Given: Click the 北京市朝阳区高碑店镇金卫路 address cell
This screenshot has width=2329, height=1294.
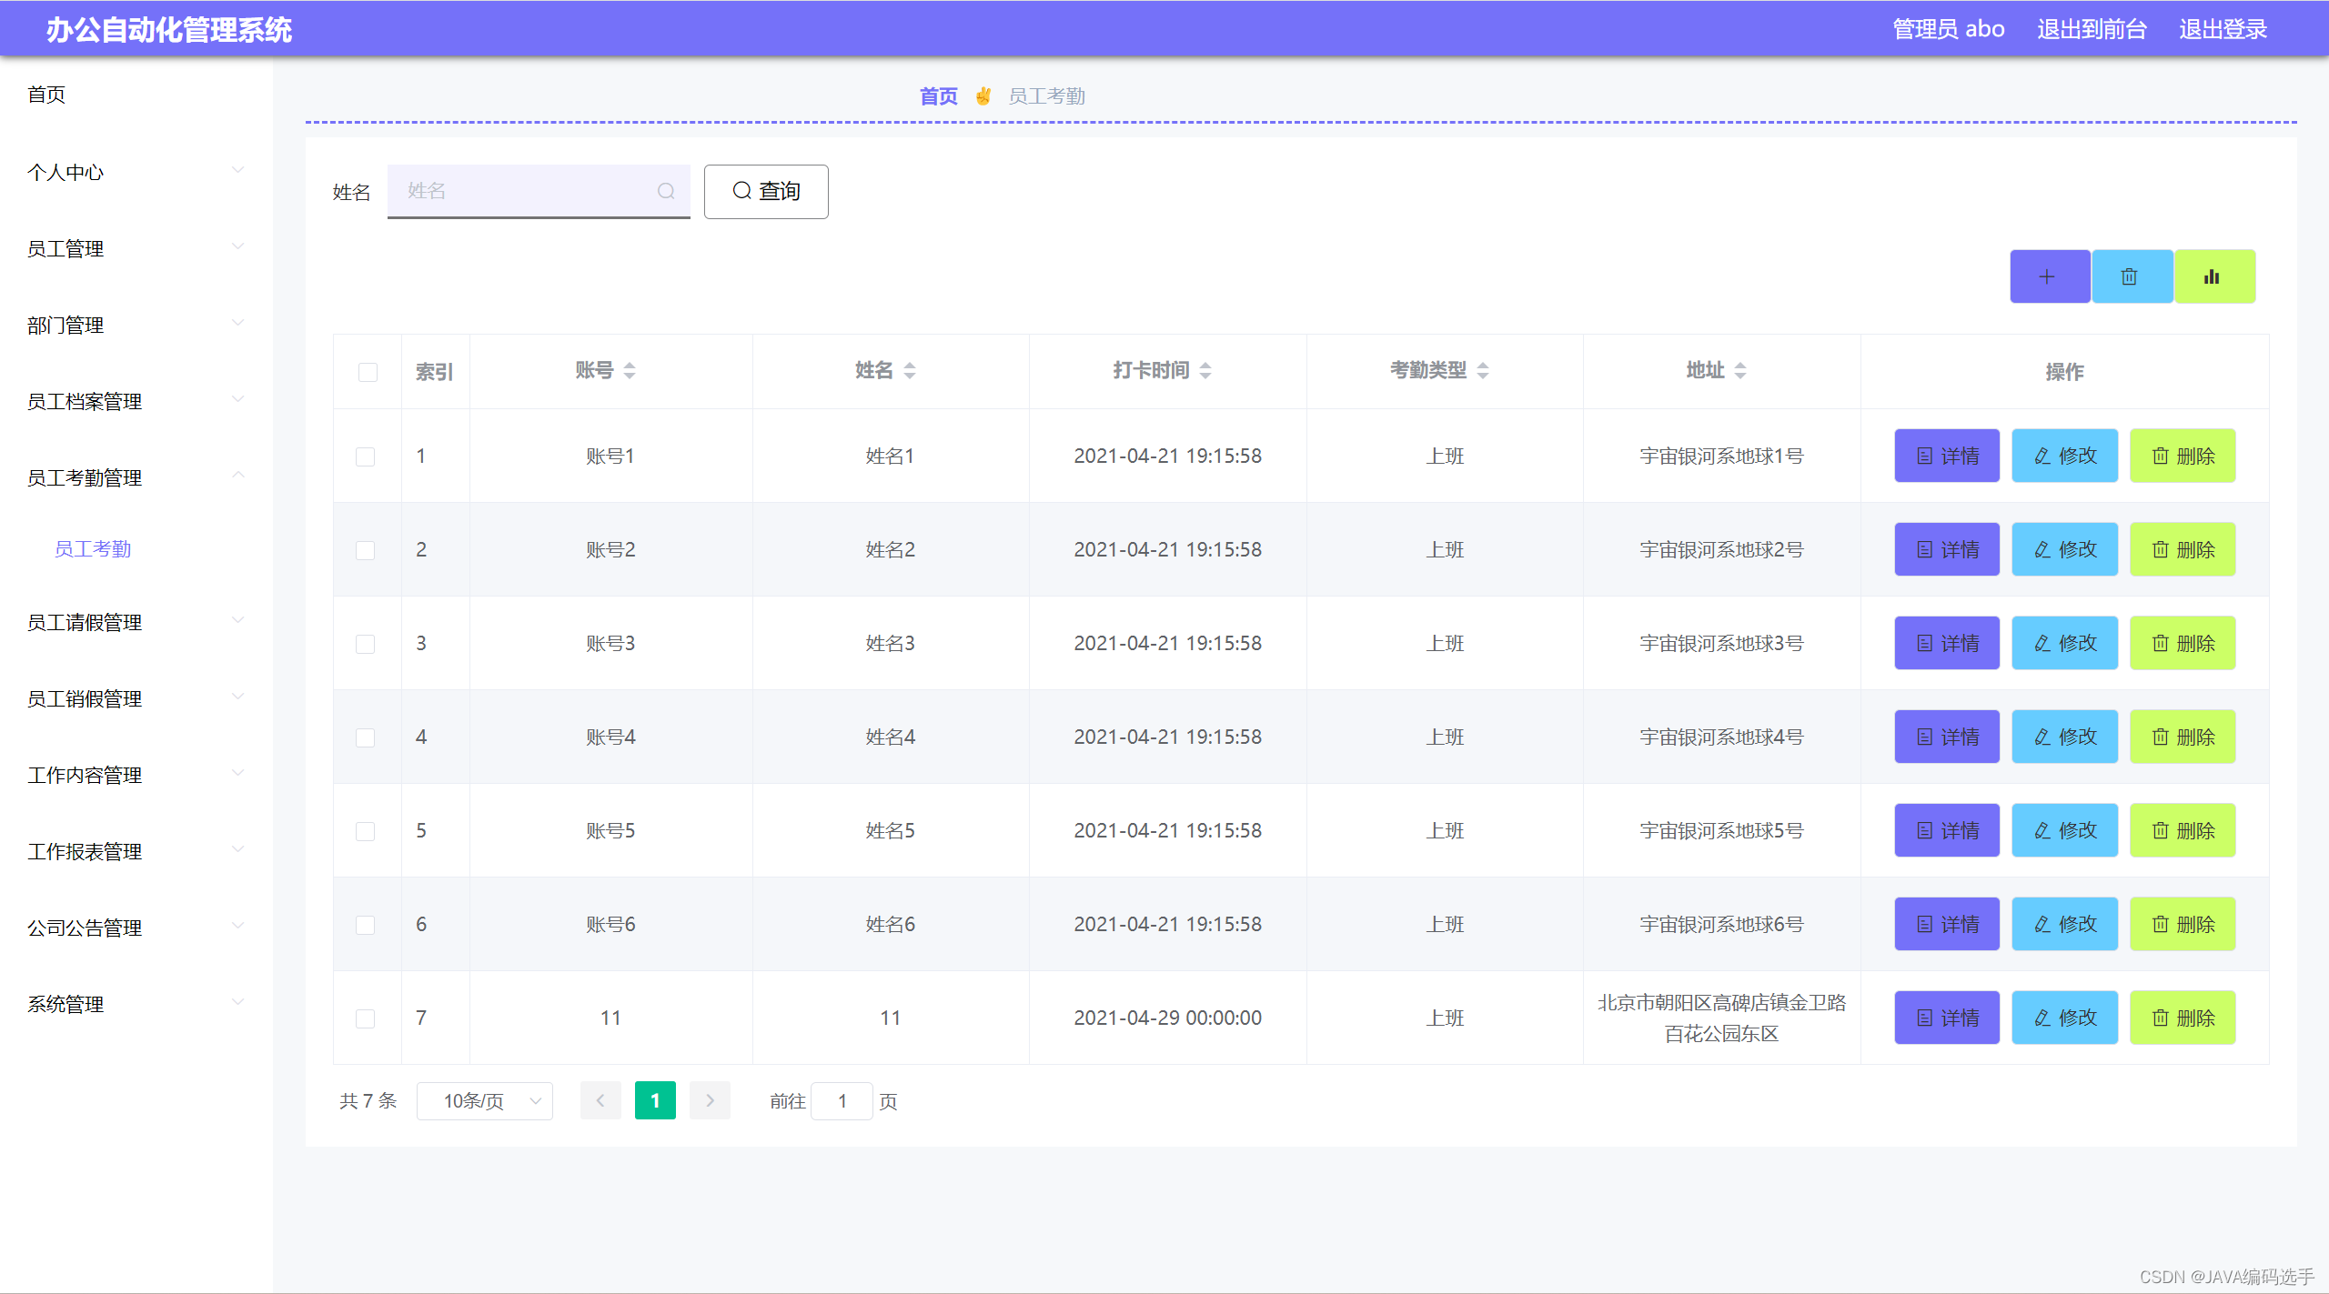Looking at the screenshot, I should pyautogui.click(x=1721, y=1018).
